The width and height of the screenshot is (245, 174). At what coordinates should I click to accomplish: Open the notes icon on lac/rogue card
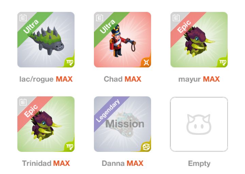tap(23, 18)
